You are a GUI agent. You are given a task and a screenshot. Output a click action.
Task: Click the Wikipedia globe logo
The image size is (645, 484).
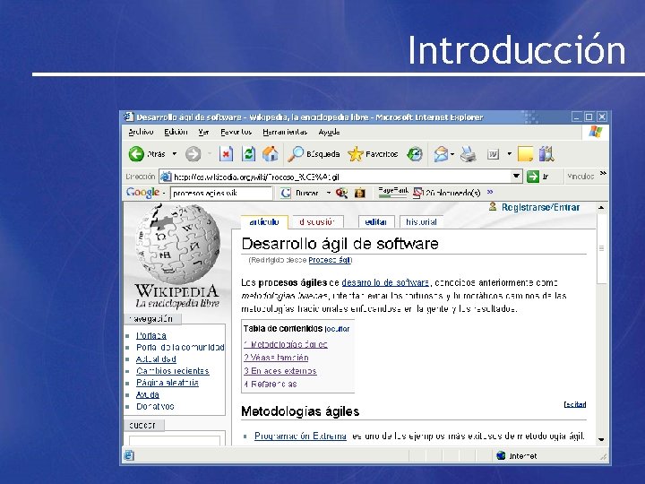point(177,244)
